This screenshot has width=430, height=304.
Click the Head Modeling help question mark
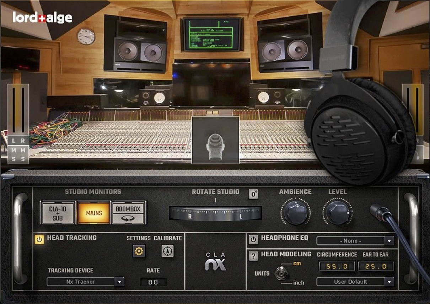click(x=253, y=256)
